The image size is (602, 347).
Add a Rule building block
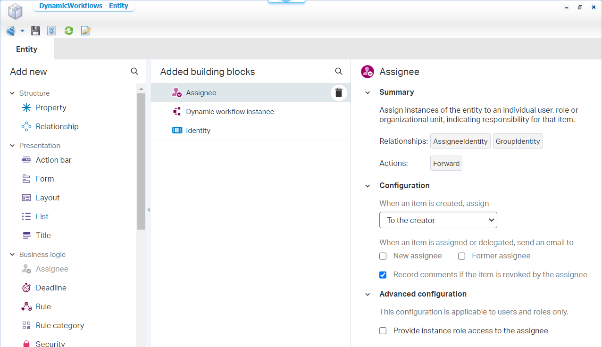(x=43, y=306)
